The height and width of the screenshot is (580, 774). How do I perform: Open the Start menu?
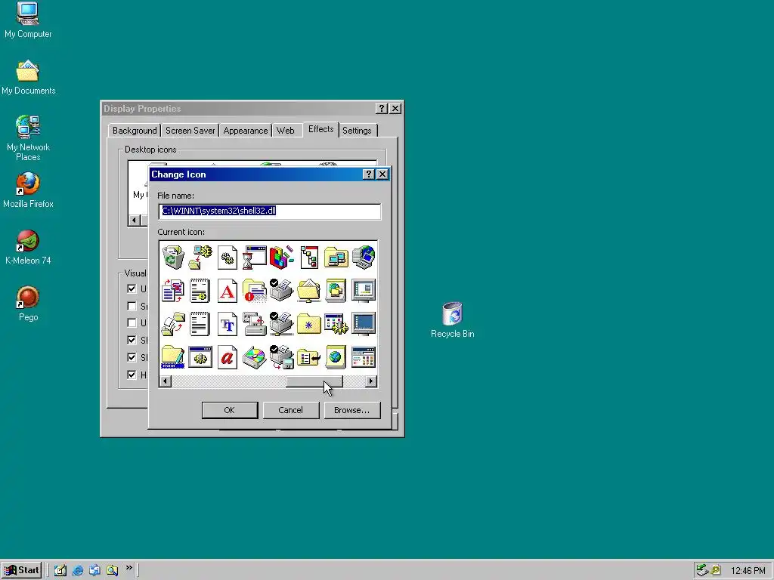pos(22,570)
